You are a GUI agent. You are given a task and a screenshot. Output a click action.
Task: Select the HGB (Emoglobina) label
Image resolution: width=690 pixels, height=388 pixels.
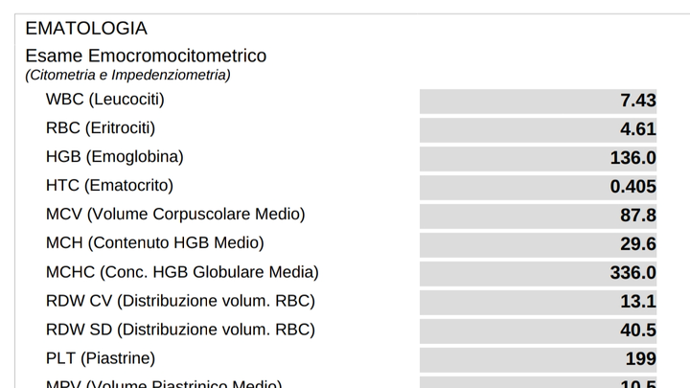(114, 156)
